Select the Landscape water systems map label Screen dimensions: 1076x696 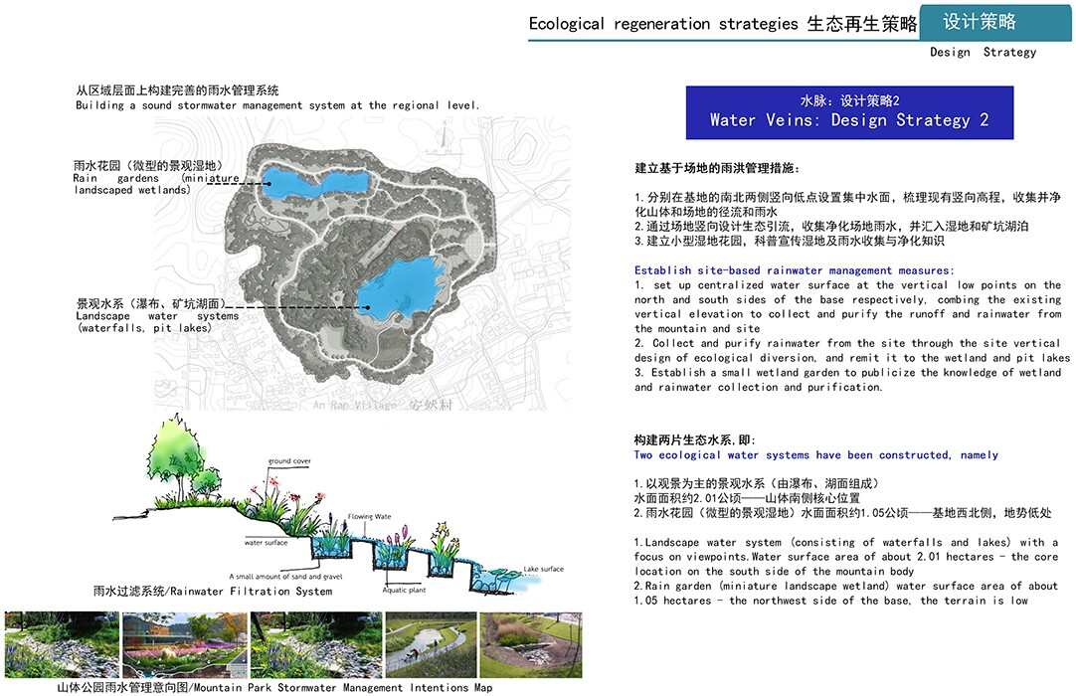pos(156,315)
